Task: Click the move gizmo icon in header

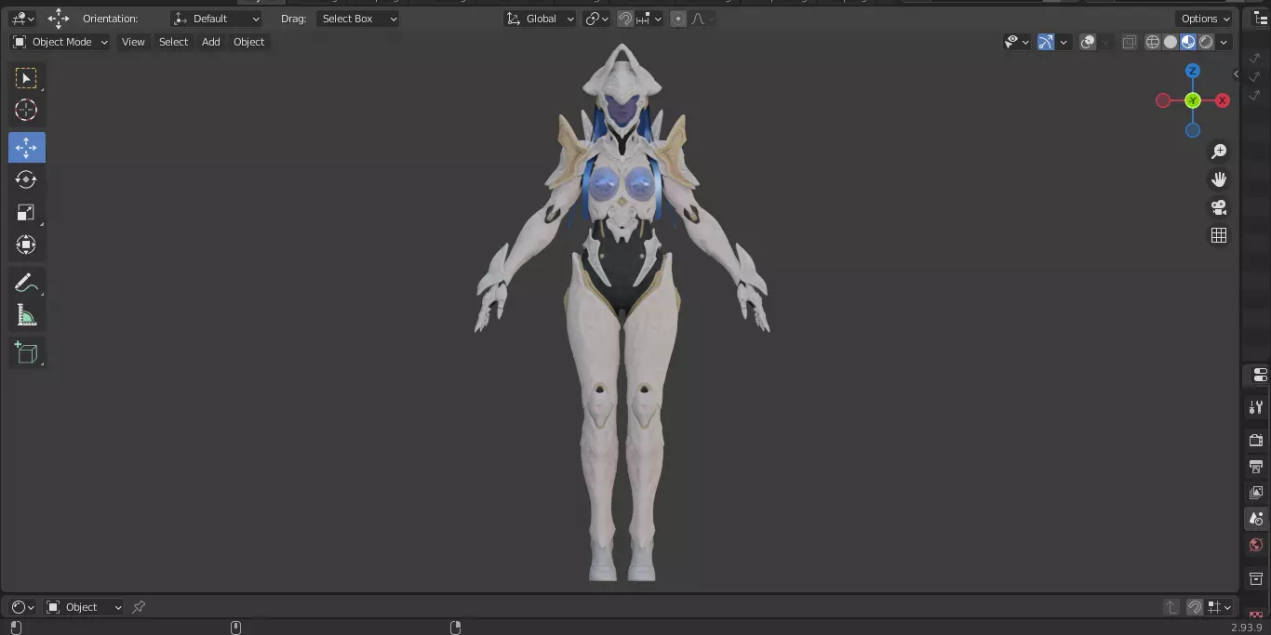Action: pos(59,18)
